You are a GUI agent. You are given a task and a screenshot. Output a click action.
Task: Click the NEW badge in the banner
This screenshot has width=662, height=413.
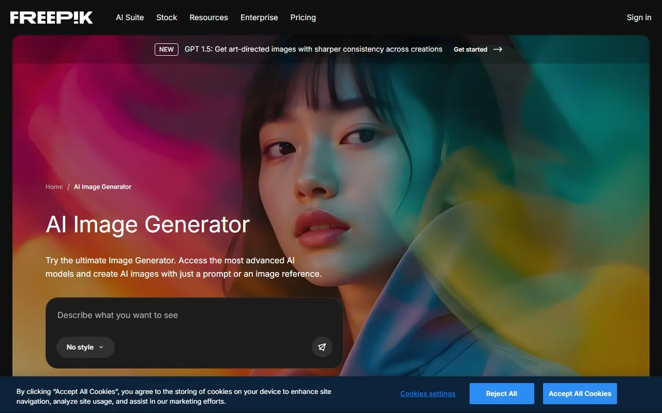click(x=166, y=49)
